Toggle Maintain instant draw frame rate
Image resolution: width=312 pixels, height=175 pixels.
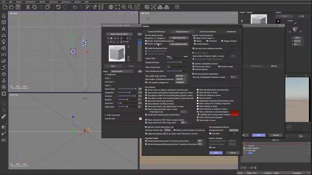[x=146, y=127]
